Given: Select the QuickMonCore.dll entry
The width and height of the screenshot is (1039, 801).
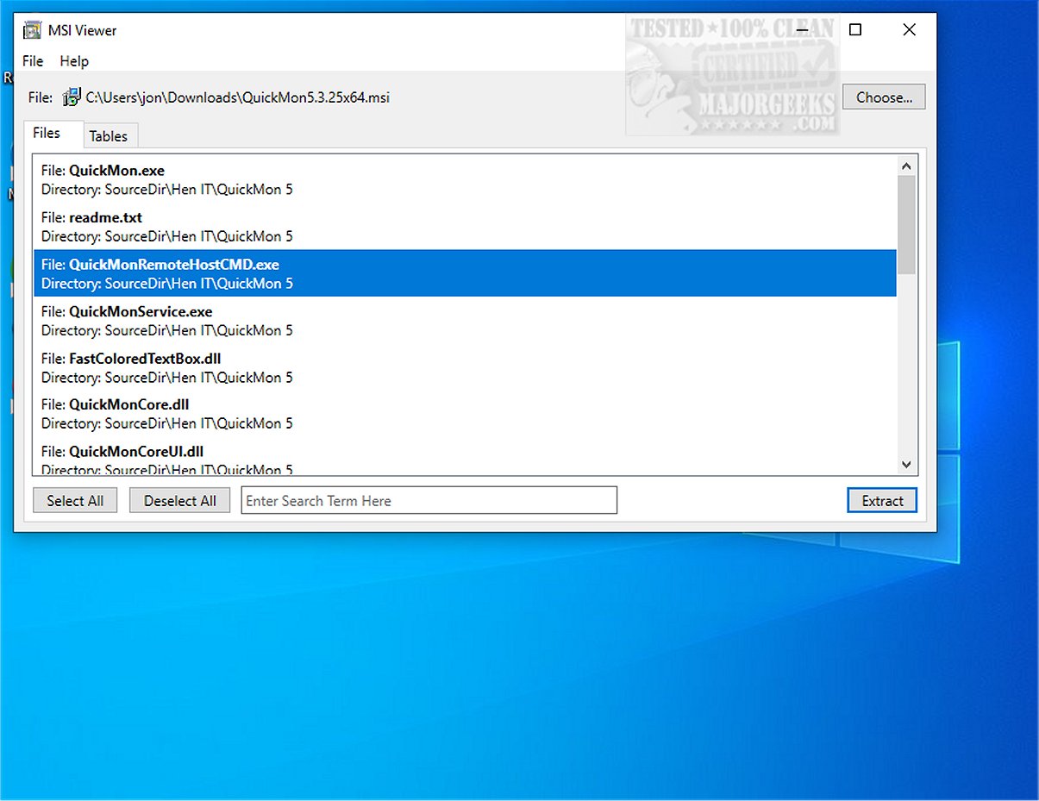Looking at the screenshot, I should pyautogui.click(x=466, y=414).
